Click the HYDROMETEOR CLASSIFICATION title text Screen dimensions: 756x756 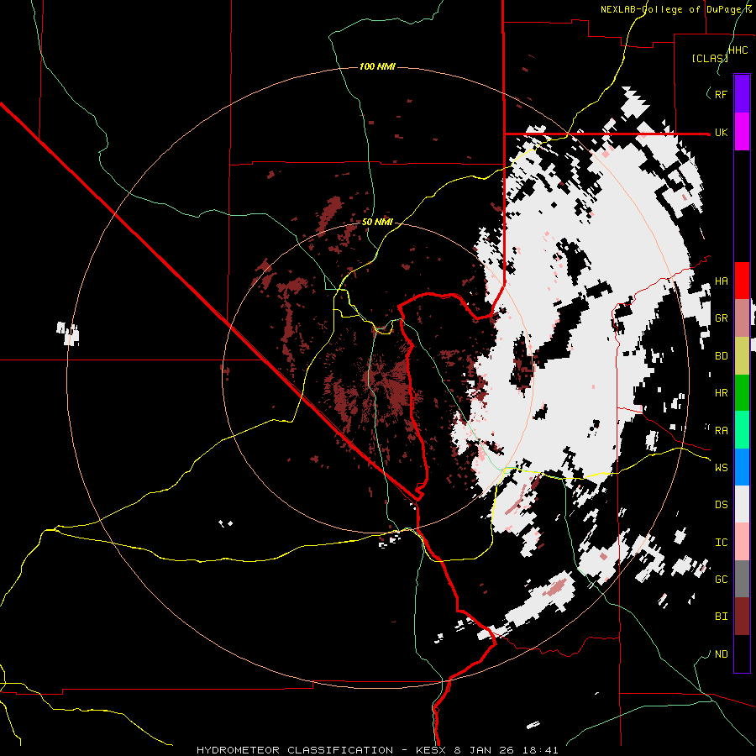tap(295, 750)
